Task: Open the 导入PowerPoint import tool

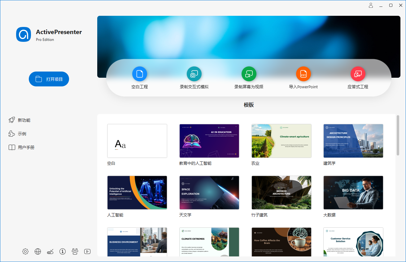Action: (x=303, y=78)
